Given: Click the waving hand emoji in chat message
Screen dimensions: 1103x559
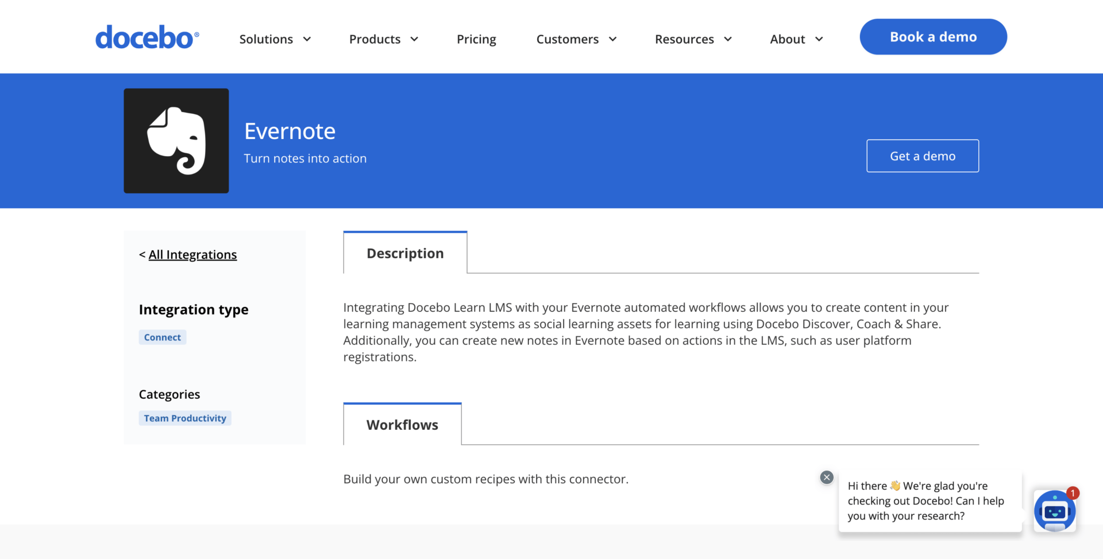Looking at the screenshot, I should point(894,485).
